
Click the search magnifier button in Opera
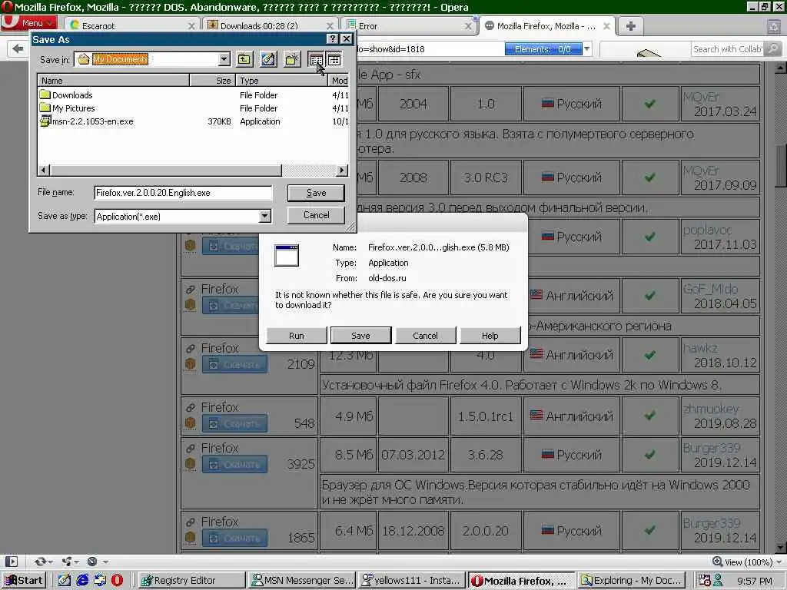coord(773,48)
